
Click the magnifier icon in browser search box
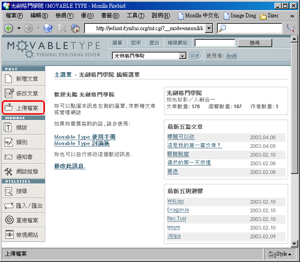tap(222, 28)
